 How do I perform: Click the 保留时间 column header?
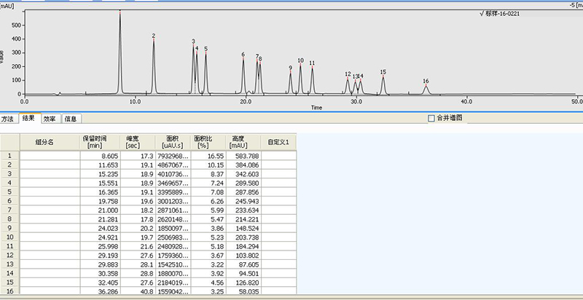[100, 141]
